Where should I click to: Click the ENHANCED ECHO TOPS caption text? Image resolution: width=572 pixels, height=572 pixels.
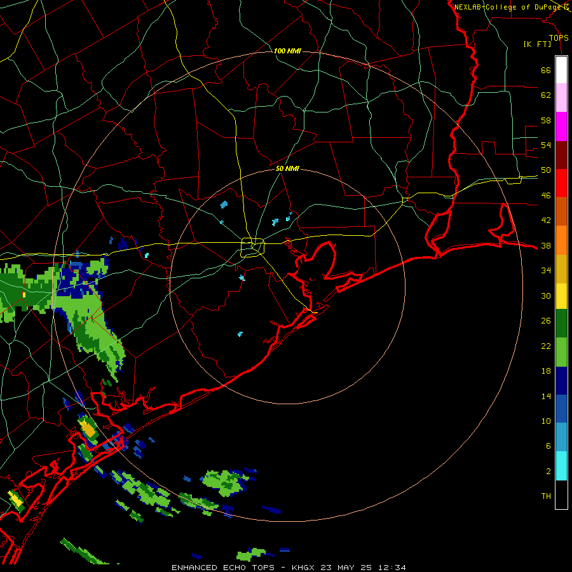(x=223, y=568)
